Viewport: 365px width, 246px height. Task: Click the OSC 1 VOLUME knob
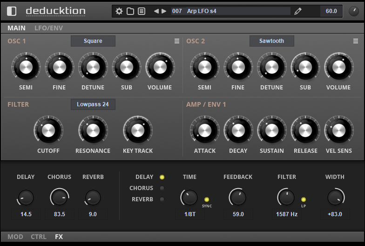(x=160, y=67)
